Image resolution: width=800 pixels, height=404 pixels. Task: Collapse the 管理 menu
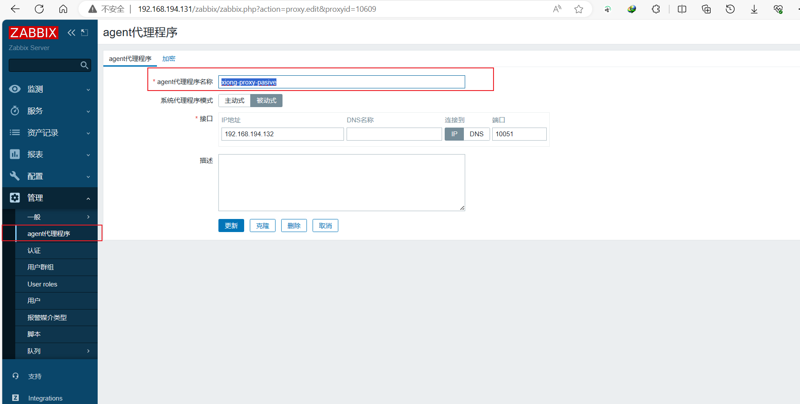coord(50,198)
